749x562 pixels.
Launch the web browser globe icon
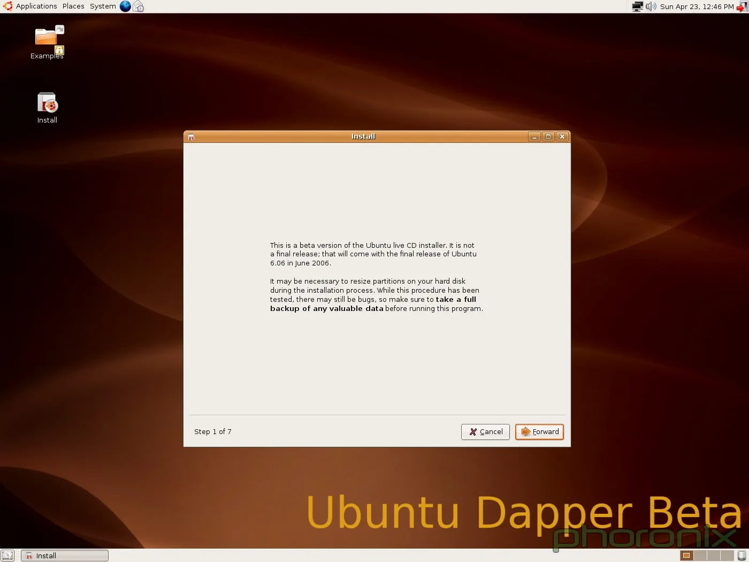pyautogui.click(x=125, y=6)
